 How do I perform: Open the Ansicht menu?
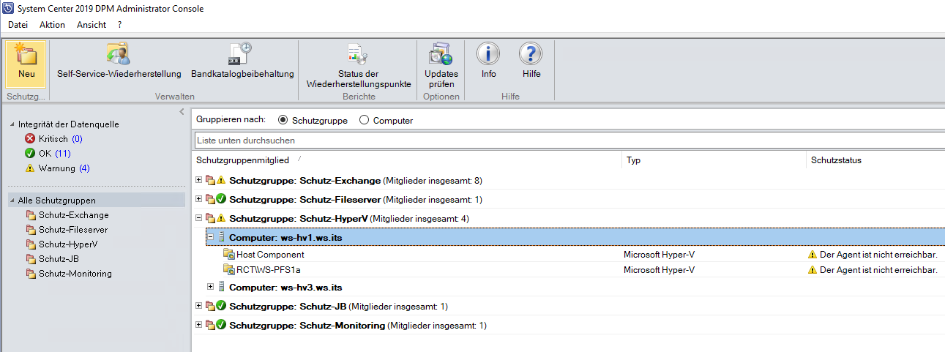point(91,25)
